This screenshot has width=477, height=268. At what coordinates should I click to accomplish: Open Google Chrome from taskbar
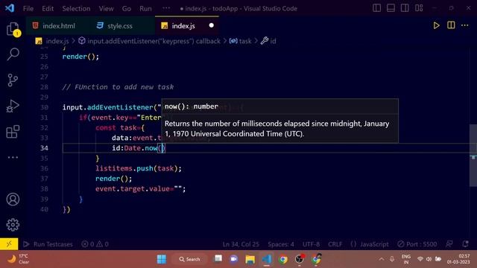click(x=283, y=259)
